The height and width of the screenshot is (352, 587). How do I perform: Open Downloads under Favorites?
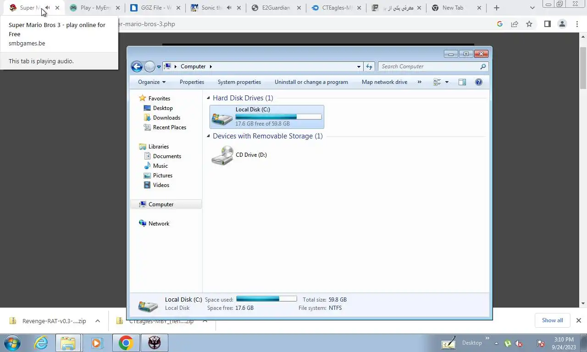coord(166,118)
